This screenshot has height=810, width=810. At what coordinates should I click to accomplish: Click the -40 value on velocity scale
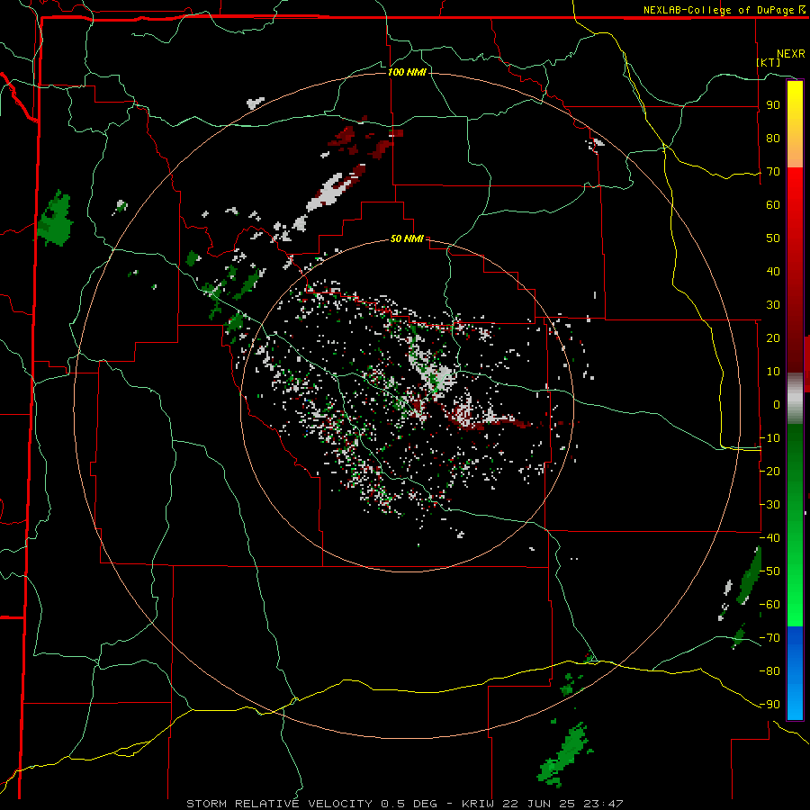770,538
